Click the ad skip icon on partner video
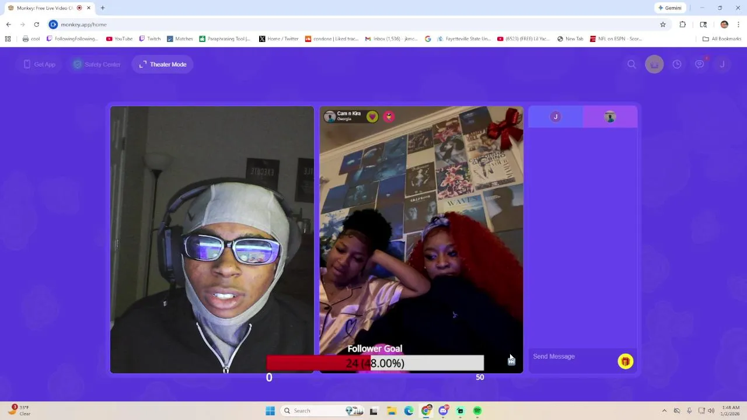Viewport: 747px width, 420px height. coord(511,361)
